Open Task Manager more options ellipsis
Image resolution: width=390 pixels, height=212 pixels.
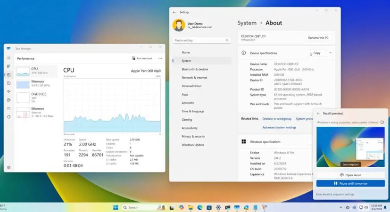pos(160,58)
